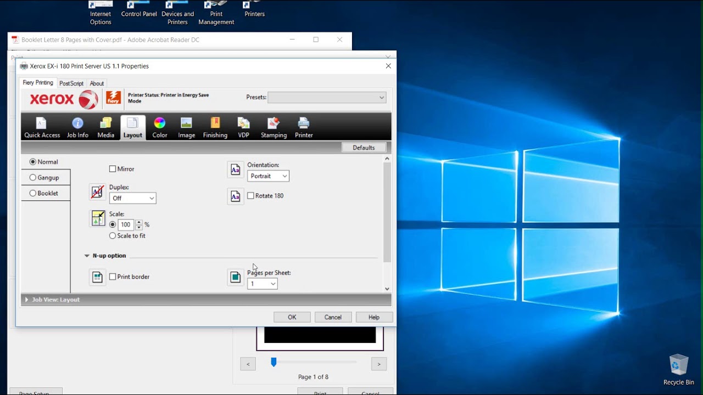
Task: Click the Scale option icon
Action: pos(97,218)
